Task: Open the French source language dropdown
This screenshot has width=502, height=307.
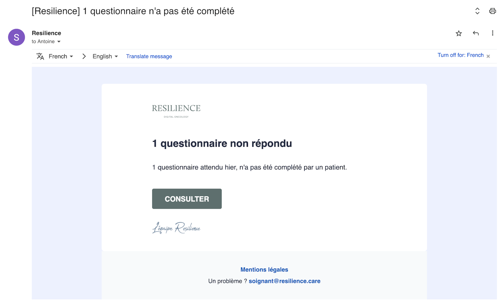Action: coord(61,56)
